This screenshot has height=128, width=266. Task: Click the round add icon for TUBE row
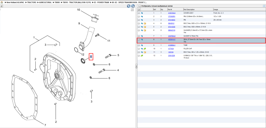point(139,45)
